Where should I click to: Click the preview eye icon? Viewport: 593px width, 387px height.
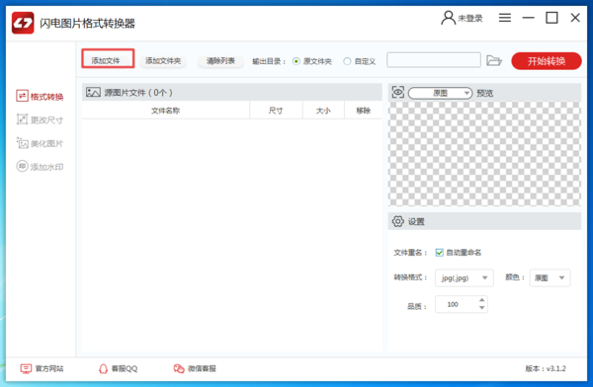398,92
